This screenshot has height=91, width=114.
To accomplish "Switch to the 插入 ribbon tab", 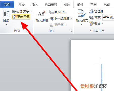I will pos(35,5).
